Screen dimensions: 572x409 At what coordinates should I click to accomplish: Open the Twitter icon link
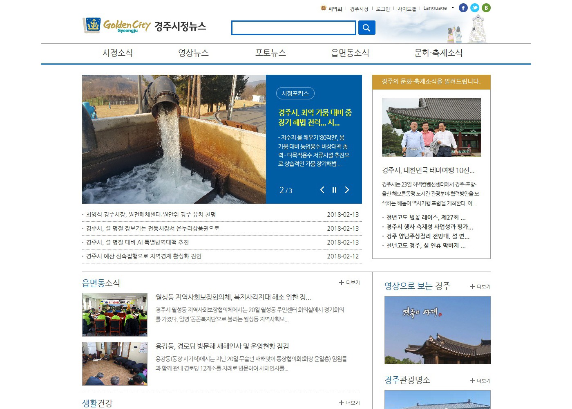(x=474, y=8)
